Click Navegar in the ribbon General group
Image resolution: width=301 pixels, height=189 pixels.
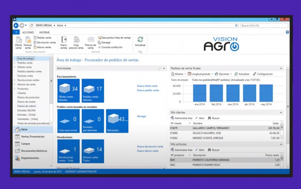click(x=104, y=42)
